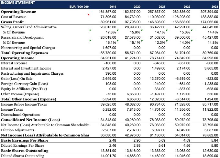Screen dimensions: 220x158
Task: Select 2021 pre-tax income value 90,734.00
Action: coord(158,105)
